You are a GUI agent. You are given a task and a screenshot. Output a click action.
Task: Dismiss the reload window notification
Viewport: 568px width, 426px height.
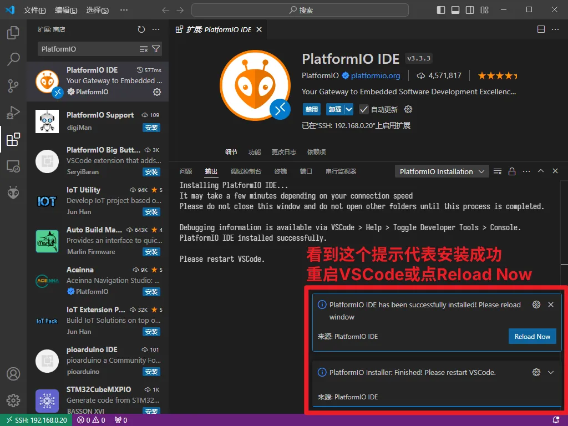[551, 305]
